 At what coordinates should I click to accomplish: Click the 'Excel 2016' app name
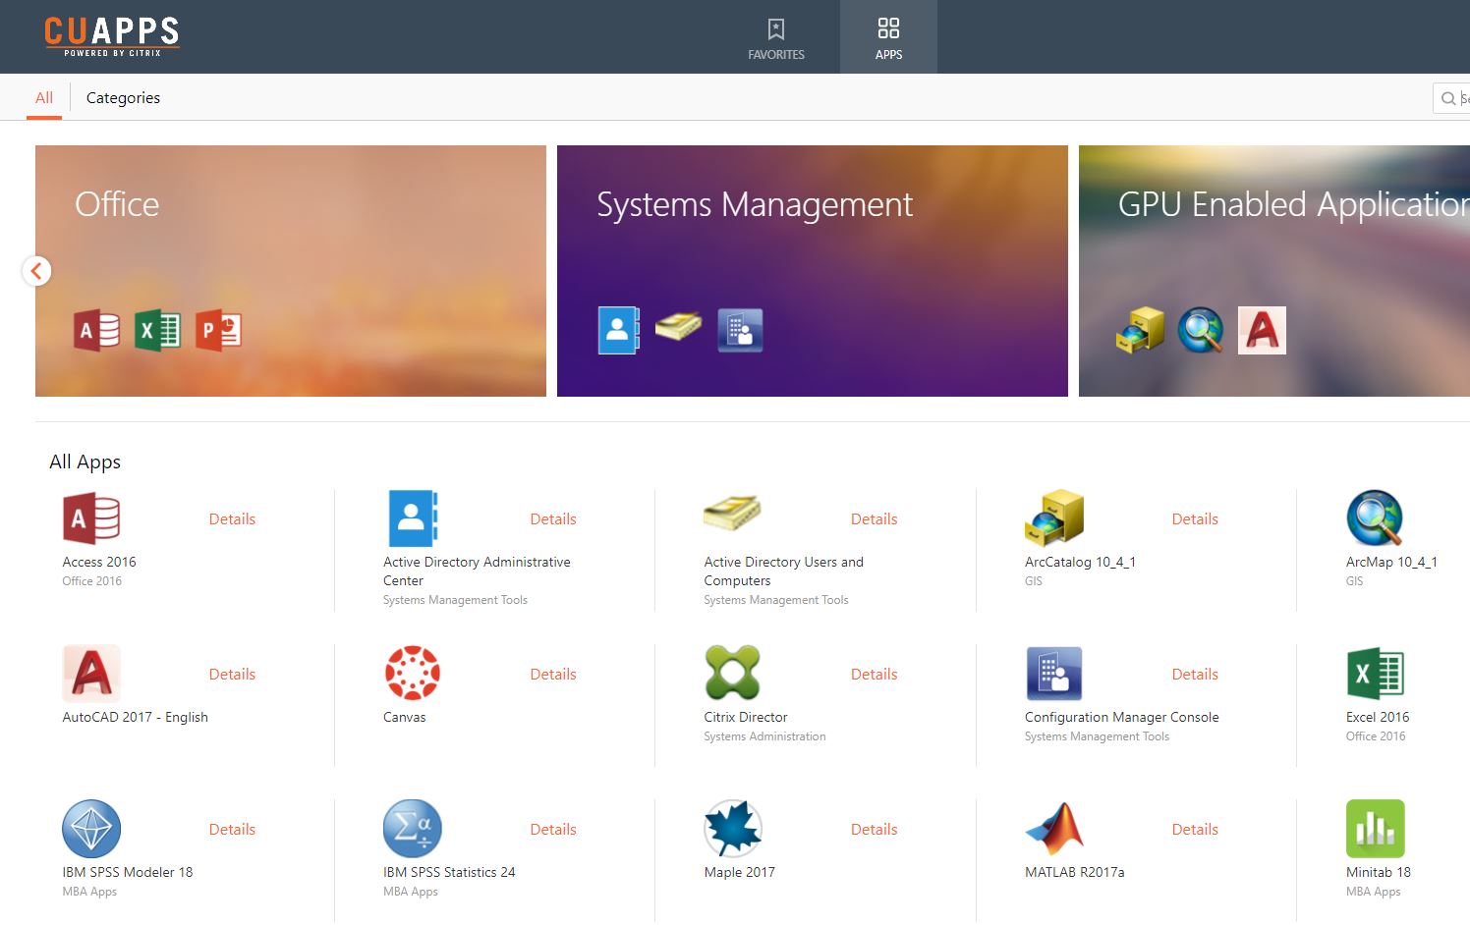1378,718
